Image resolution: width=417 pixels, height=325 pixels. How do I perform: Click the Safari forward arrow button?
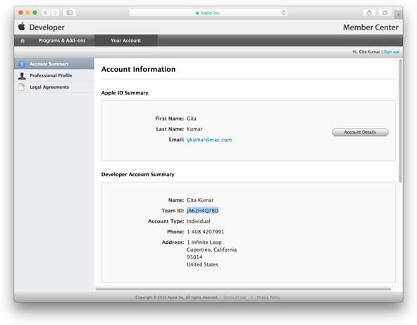(x=55, y=13)
